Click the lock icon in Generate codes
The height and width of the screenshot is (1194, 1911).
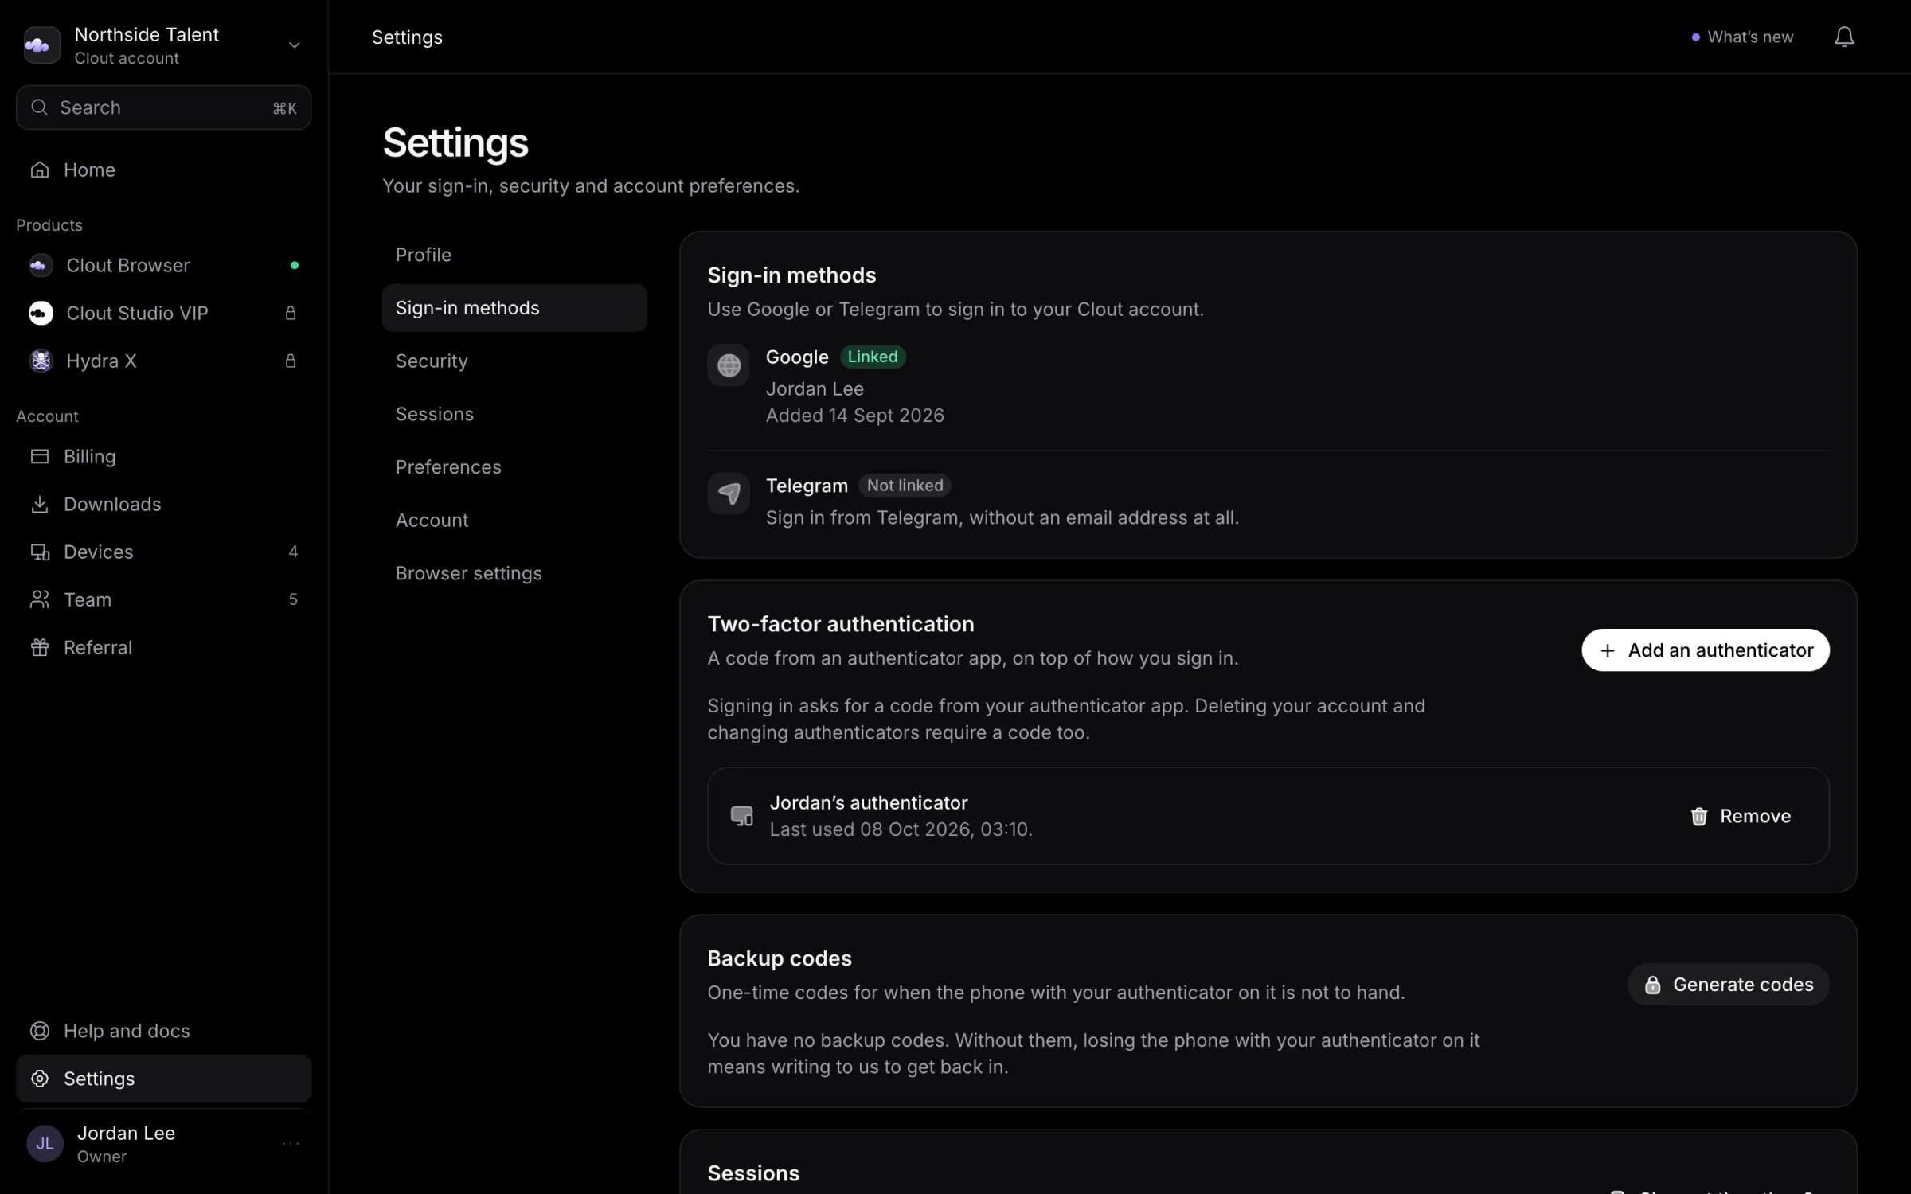click(x=1653, y=985)
